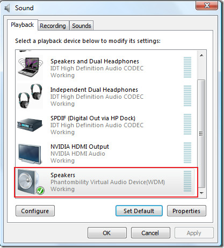
Task: Open Properties for the selected device
Action: pos(186,211)
